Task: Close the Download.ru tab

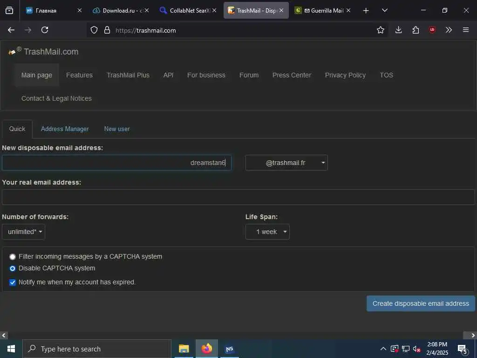Action: click(x=147, y=10)
